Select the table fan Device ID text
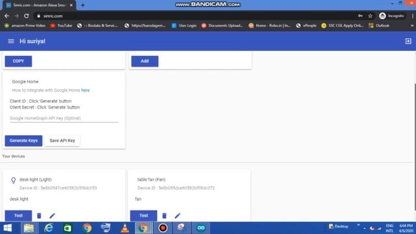This screenshot has height=234, width=416. pos(176,188)
